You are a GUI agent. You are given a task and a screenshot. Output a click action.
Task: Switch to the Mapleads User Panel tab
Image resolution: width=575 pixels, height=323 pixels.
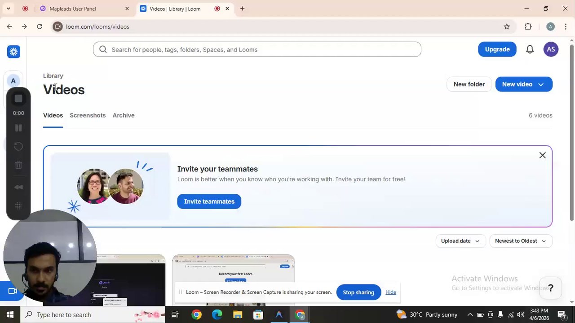[x=84, y=9]
